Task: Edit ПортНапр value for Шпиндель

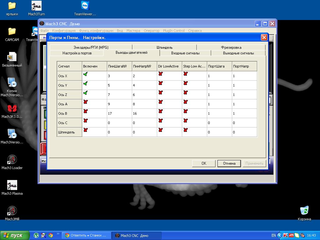Action: [x=244, y=132]
